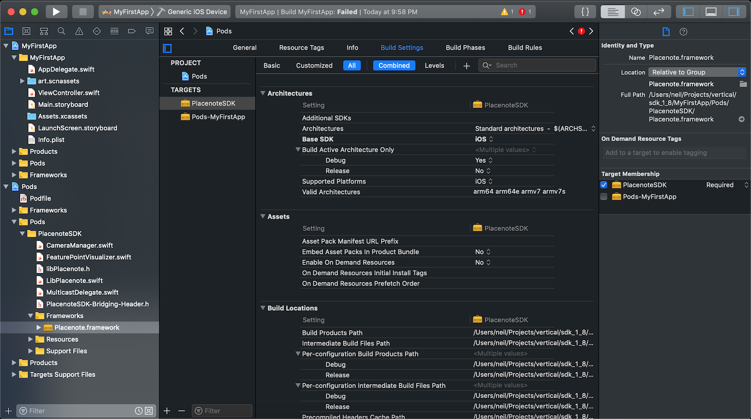The image size is (751, 419).
Task: Open the Find navigator magnifier
Action: [62, 31]
